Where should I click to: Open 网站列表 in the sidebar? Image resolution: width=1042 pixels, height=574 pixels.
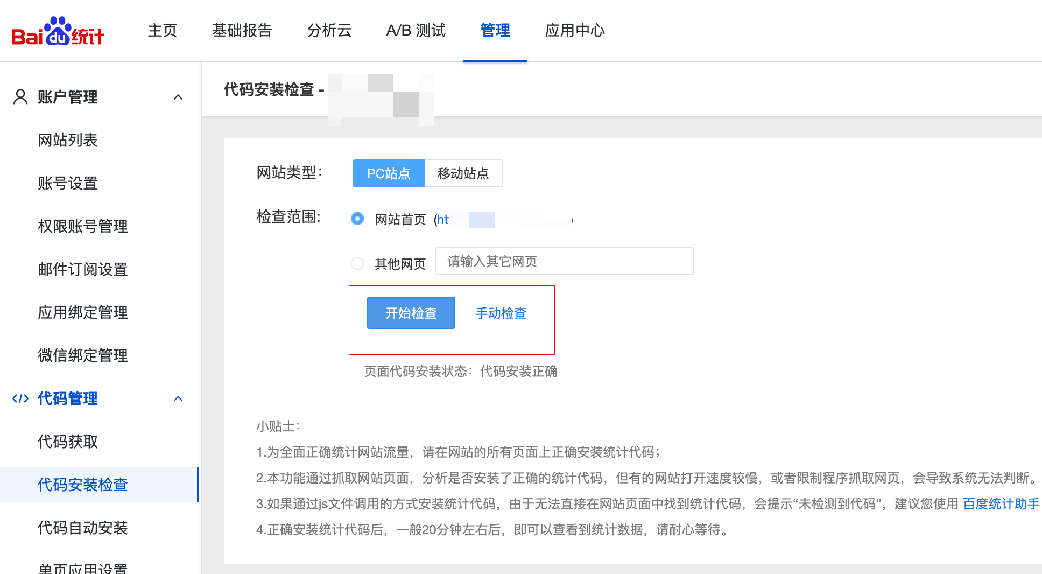point(68,140)
